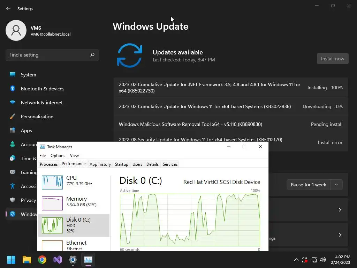
Task: Switch to Task Manager in the taskbar
Action: (88, 260)
